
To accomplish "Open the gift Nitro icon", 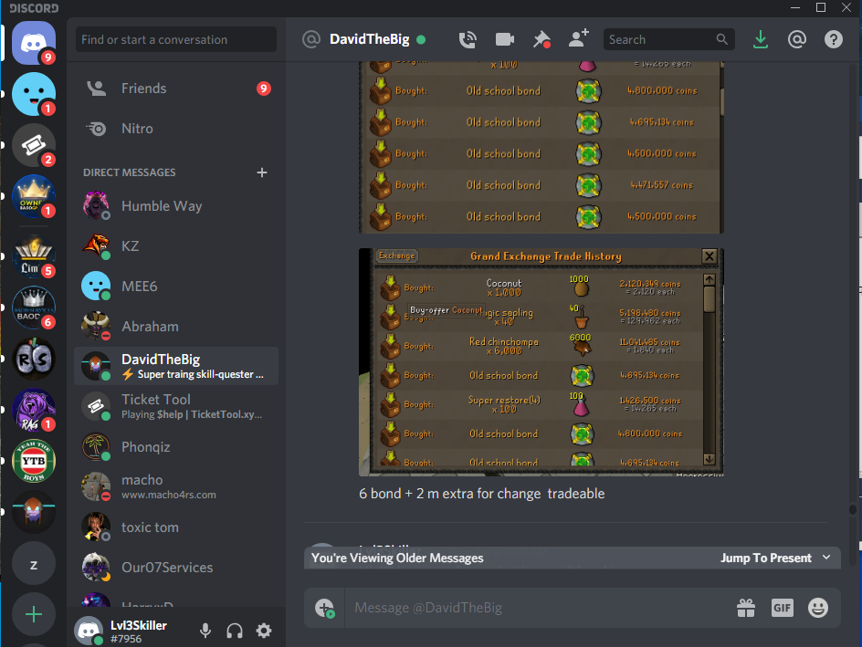I will (746, 608).
